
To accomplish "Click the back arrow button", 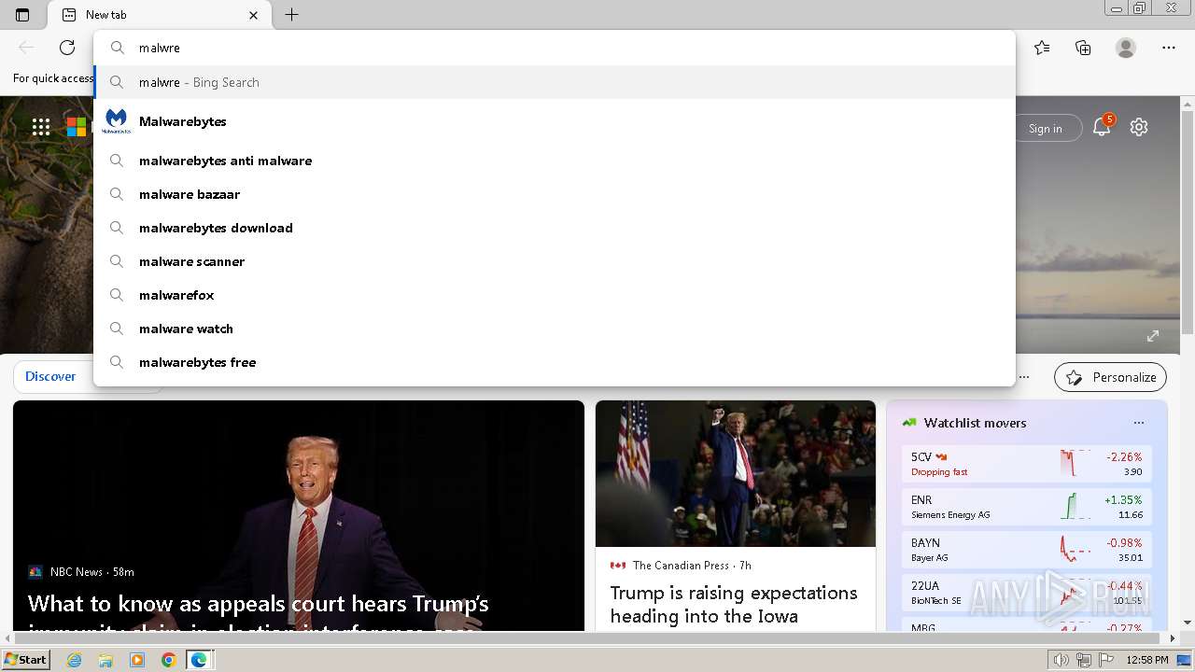I will [26, 48].
